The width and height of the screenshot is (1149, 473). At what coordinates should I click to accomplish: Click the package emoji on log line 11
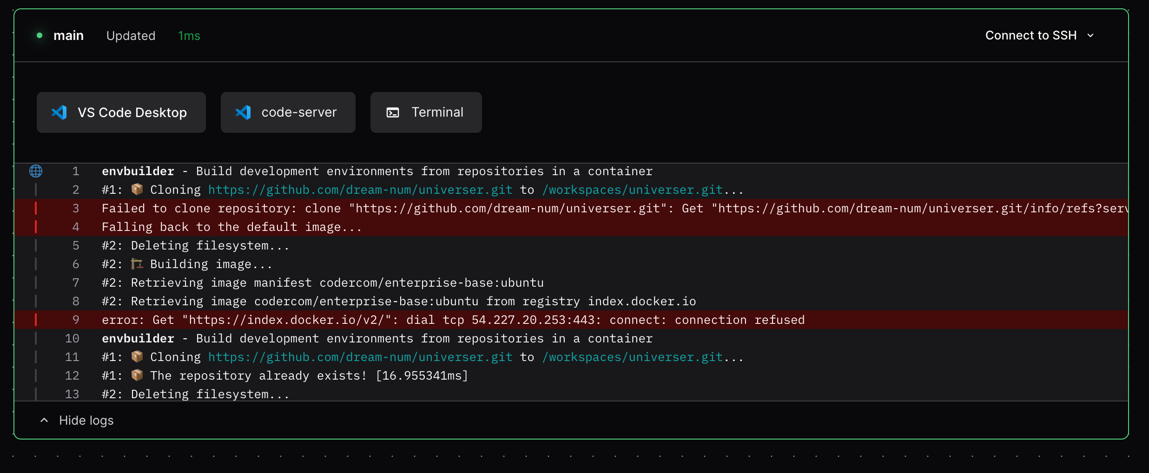tap(137, 356)
